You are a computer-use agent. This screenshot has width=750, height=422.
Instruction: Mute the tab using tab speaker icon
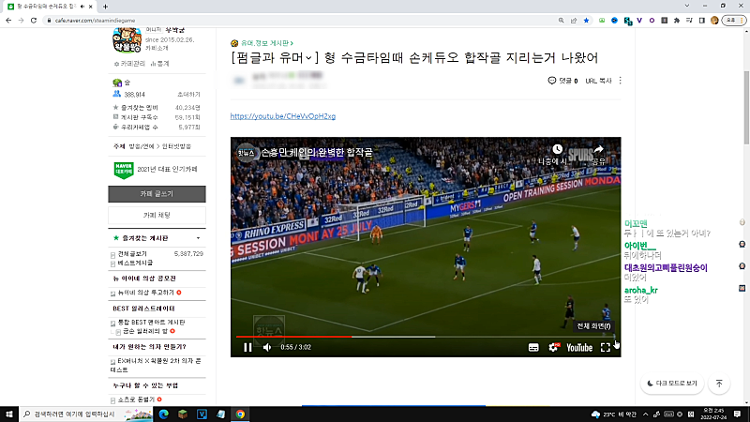coord(82,7)
